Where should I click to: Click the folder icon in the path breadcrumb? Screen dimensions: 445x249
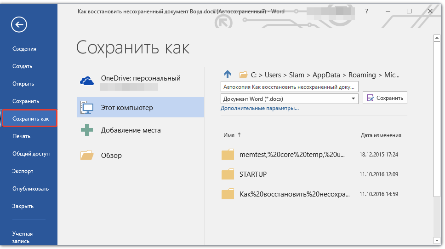(x=243, y=75)
